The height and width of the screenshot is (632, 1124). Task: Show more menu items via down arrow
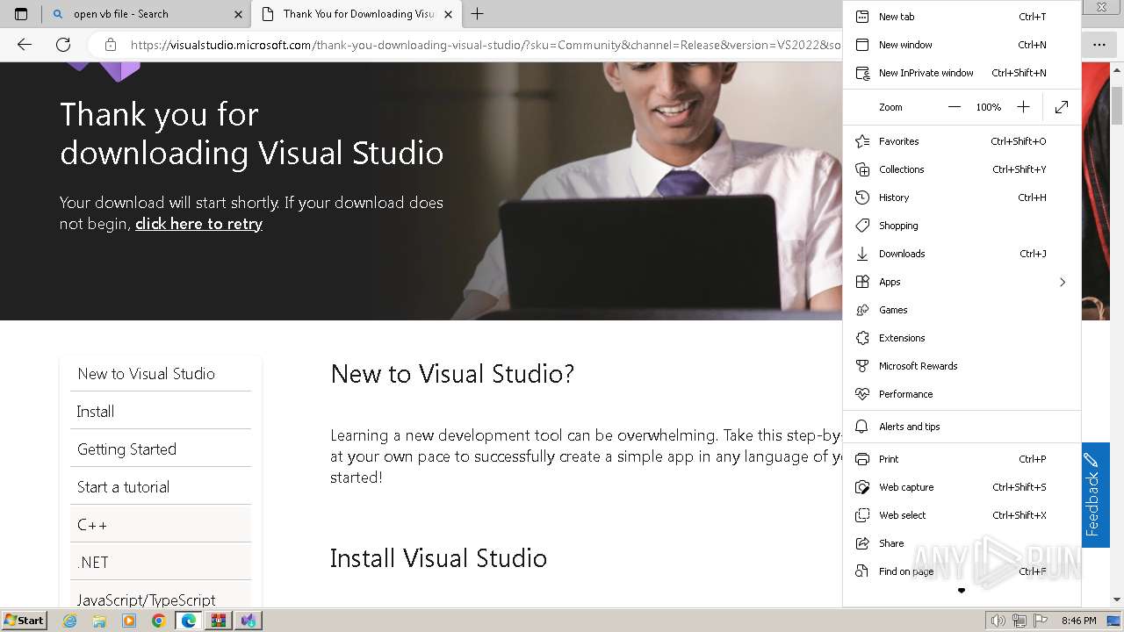click(962, 591)
